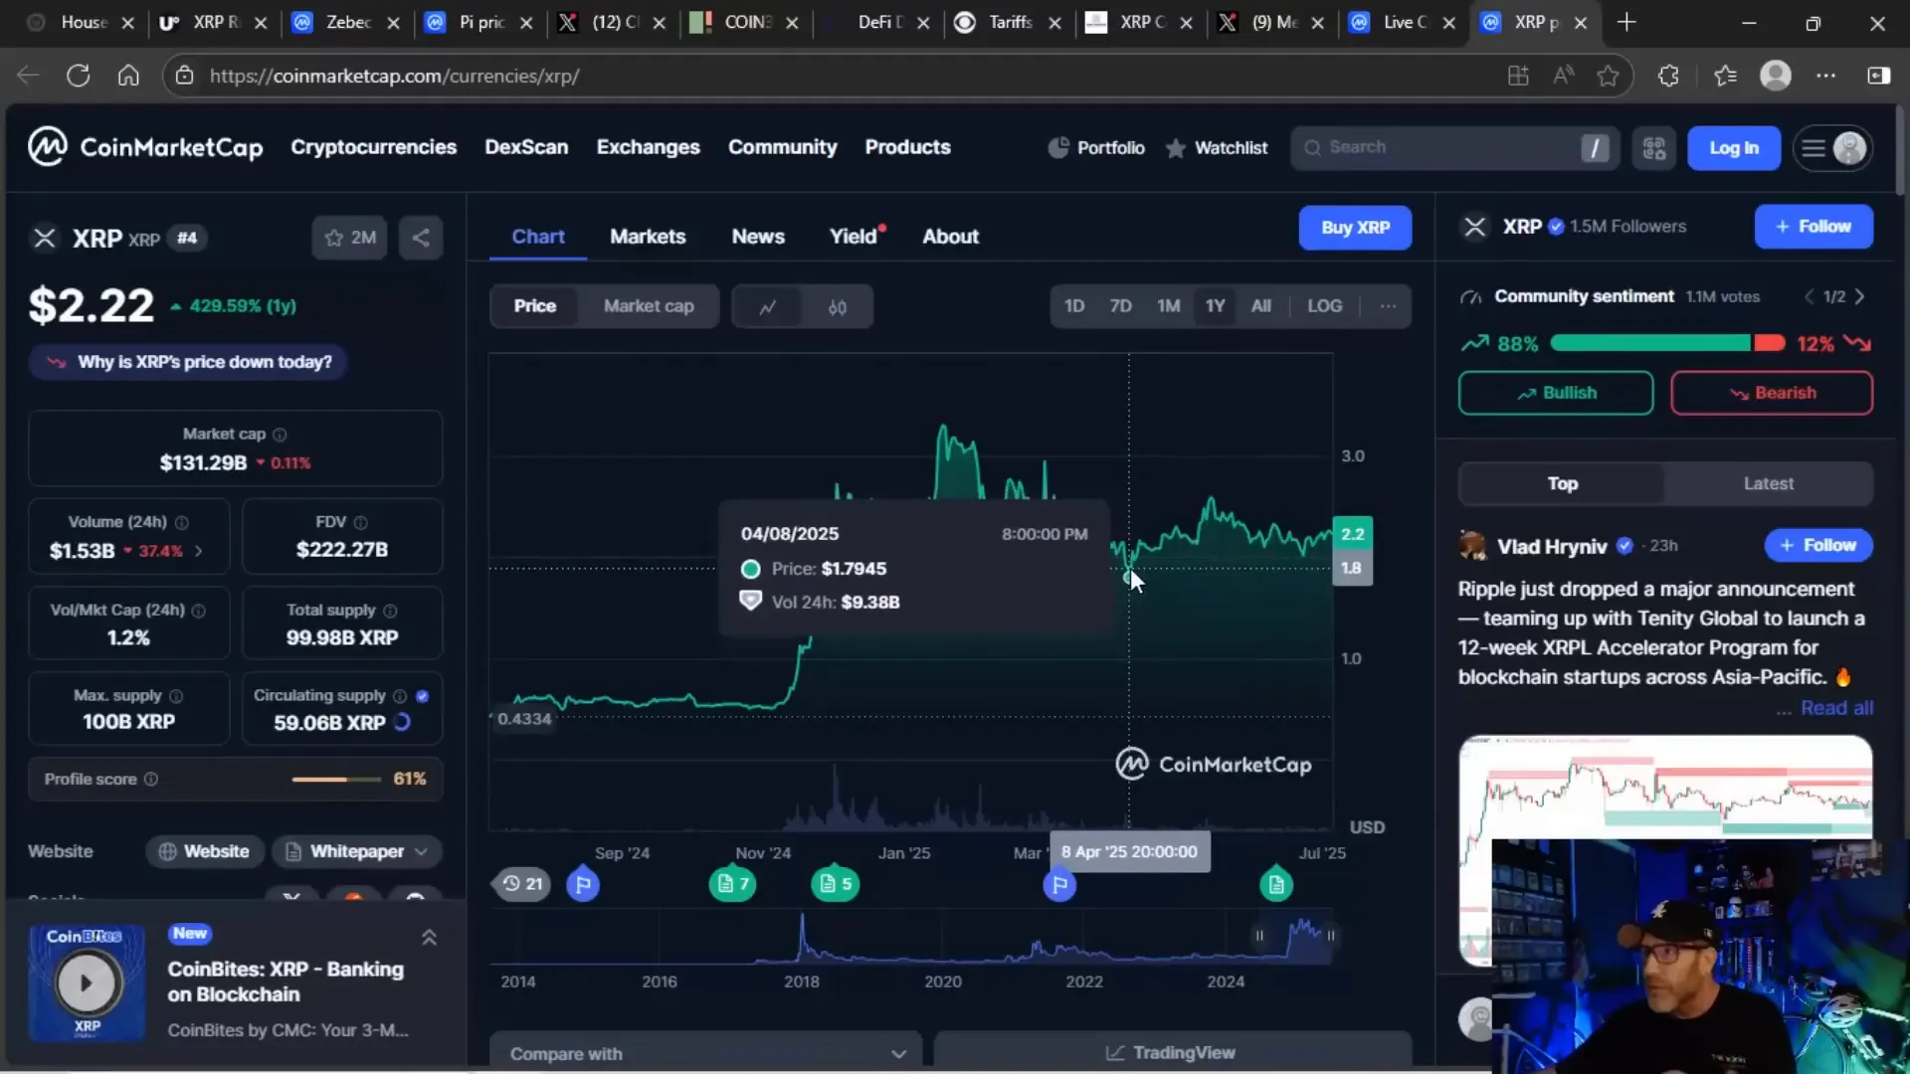Open the Chart tab
1910x1074 pixels.
click(x=538, y=237)
